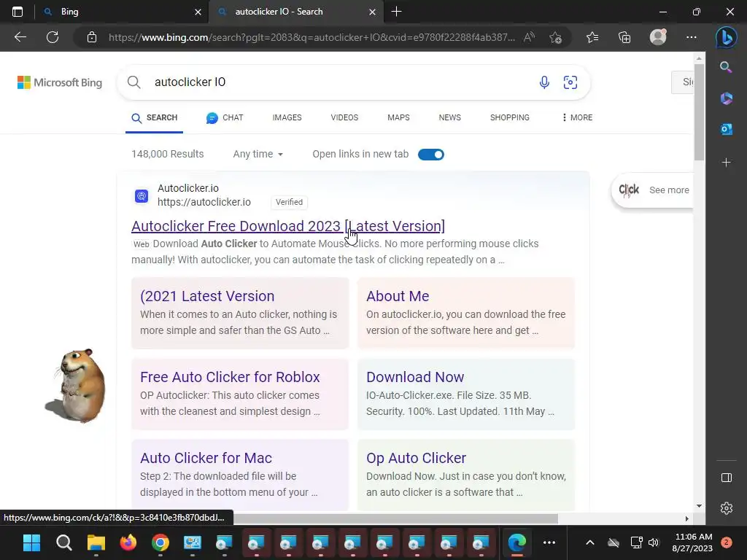Open the Outlook sidebar icon
The height and width of the screenshot is (560, 747).
click(726, 129)
